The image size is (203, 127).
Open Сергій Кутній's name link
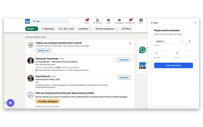43,76
